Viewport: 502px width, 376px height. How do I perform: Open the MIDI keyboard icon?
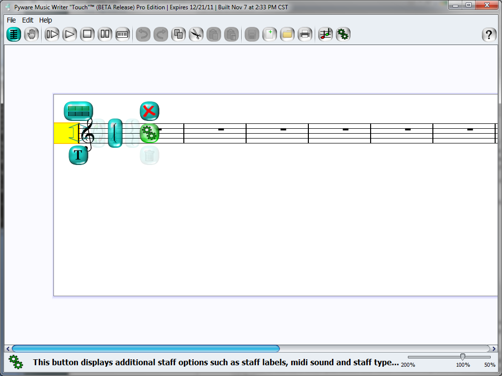[x=123, y=34]
